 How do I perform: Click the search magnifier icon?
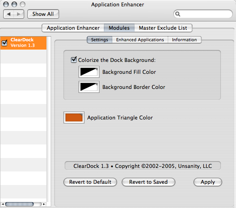pos(178,14)
